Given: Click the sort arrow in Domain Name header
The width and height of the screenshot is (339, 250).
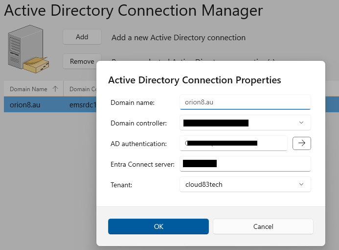Looking at the screenshot, I should (x=55, y=89).
